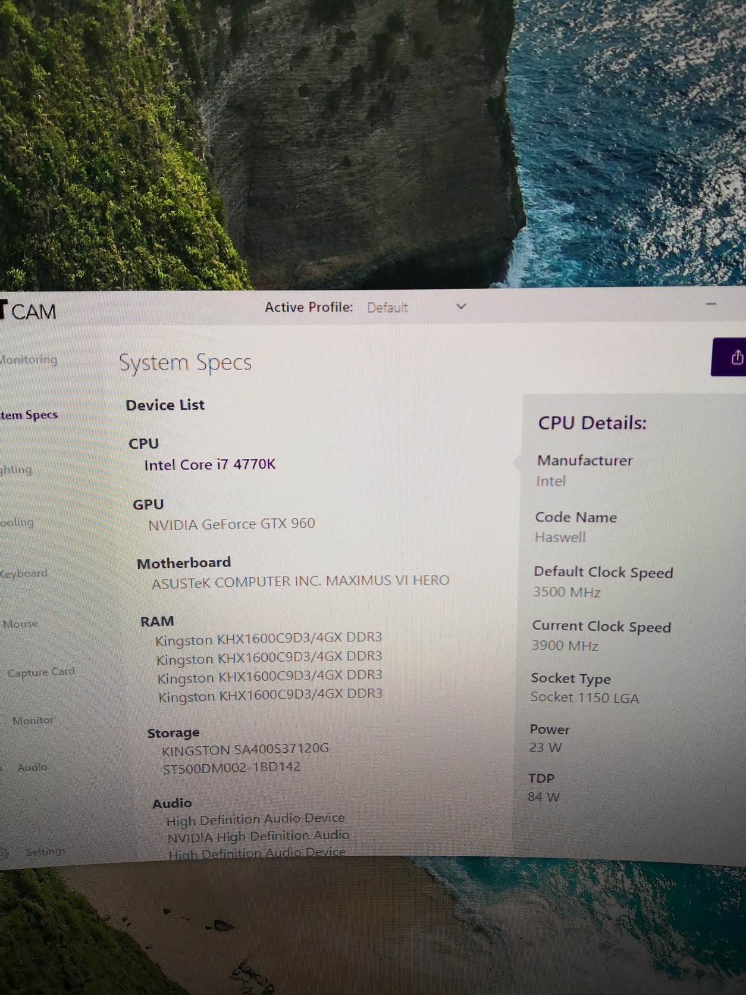Select the ST500DM002-1BD142 storage entry
This screenshot has height=995, width=746.
[231, 768]
